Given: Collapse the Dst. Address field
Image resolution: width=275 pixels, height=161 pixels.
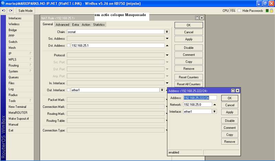Looking at the screenshot, I should coord(167,46).
